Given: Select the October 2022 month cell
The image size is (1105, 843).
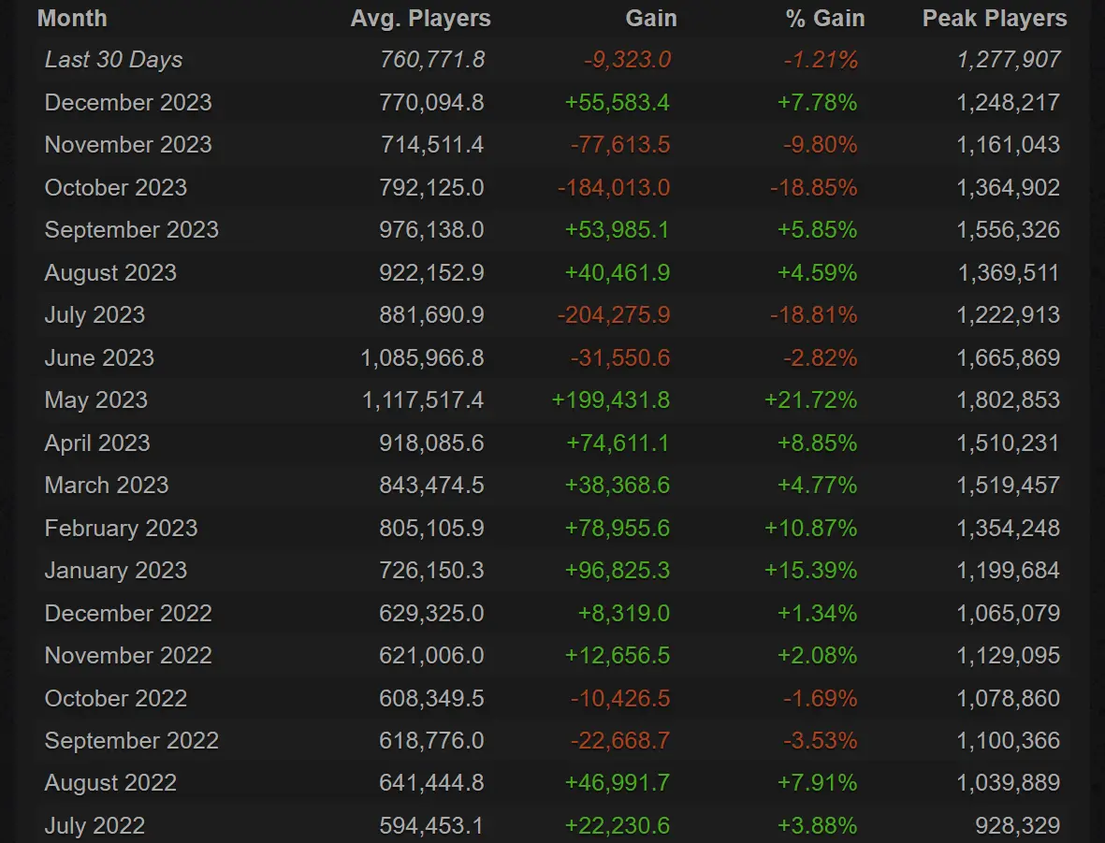Looking at the screenshot, I should tap(116, 699).
